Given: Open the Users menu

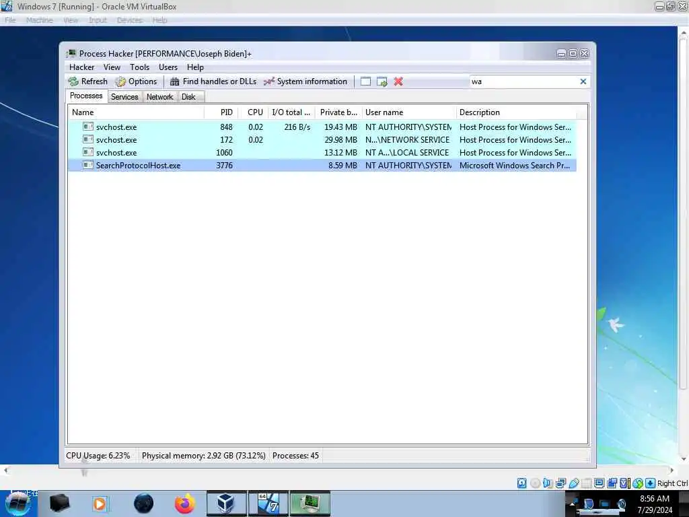Looking at the screenshot, I should pos(168,67).
